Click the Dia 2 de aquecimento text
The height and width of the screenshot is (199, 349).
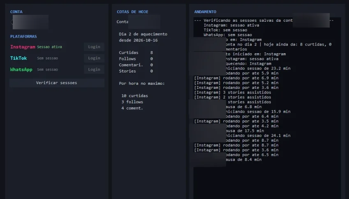pyautogui.click(x=143, y=34)
